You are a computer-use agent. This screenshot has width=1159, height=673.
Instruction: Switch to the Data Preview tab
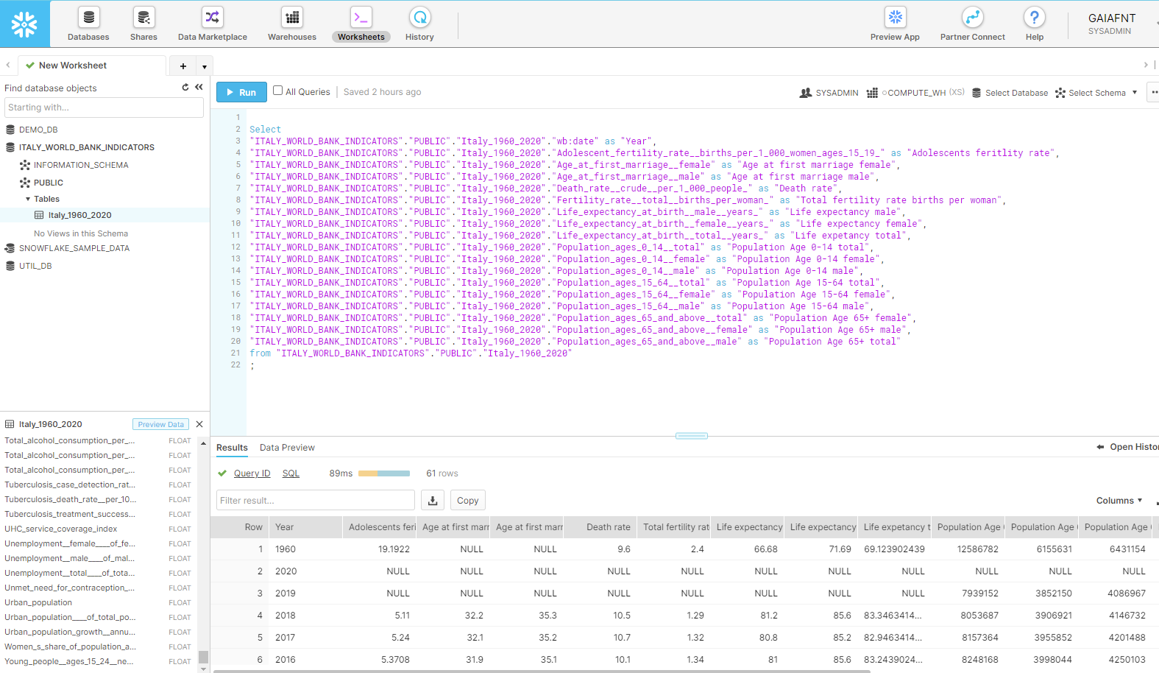(x=287, y=448)
